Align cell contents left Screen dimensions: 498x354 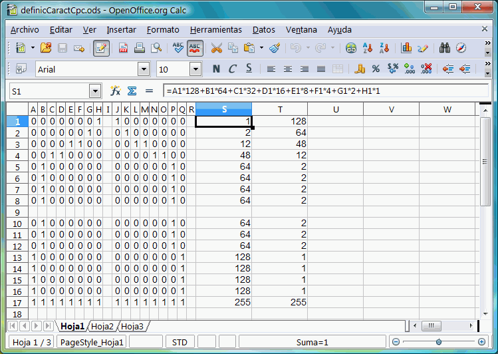tap(271, 69)
